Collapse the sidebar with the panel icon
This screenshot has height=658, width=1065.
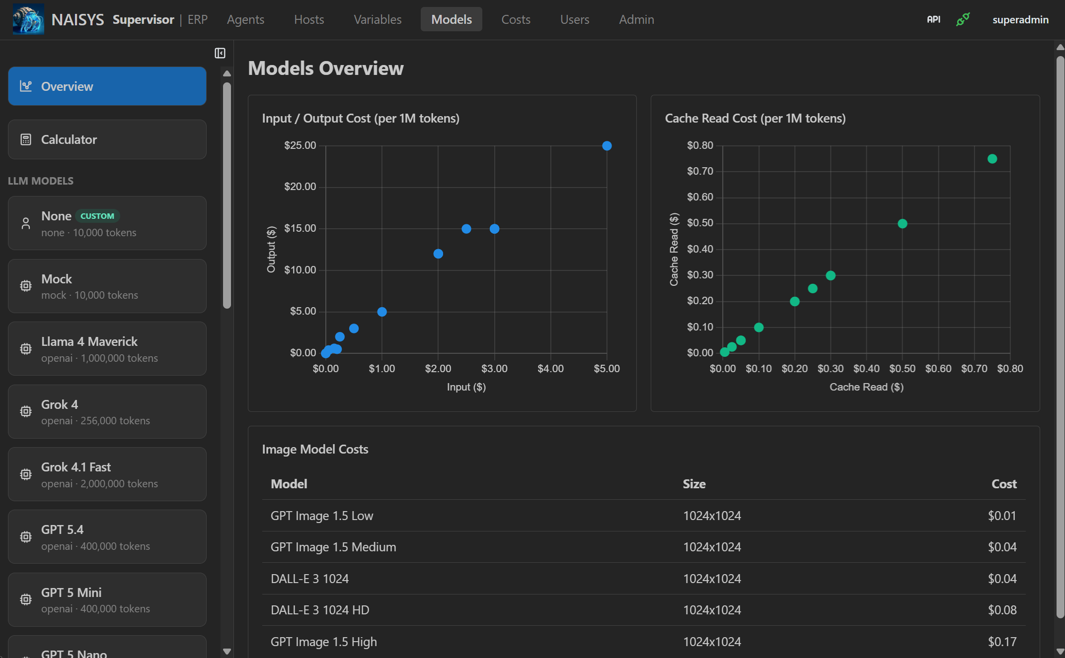pyautogui.click(x=220, y=53)
